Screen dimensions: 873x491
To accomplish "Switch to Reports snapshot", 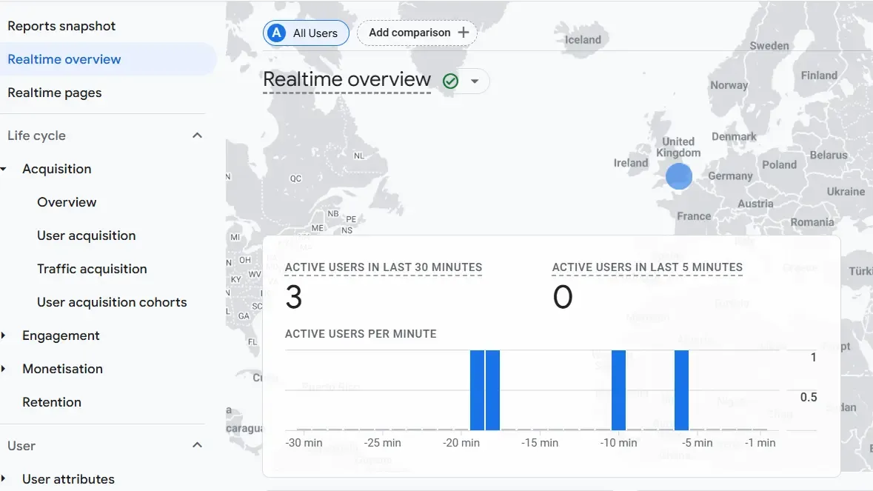I will click(x=61, y=25).
